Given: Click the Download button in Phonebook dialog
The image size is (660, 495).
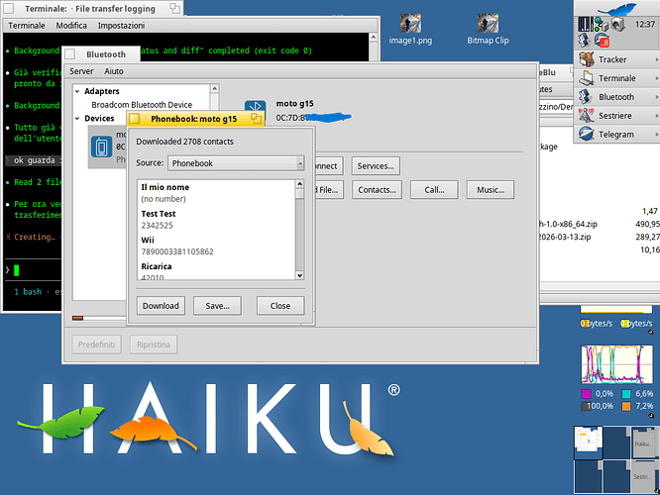Looking at the screenshot, I should pos(161,305).
